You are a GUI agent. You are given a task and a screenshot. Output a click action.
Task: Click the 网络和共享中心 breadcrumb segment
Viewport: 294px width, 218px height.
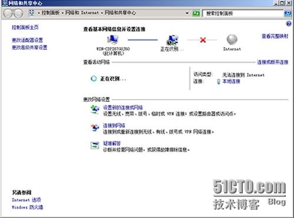pos(120,13)
